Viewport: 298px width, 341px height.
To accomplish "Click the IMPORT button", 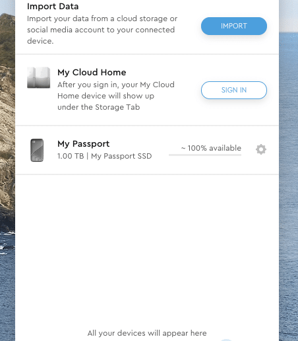I will point(234,26).
